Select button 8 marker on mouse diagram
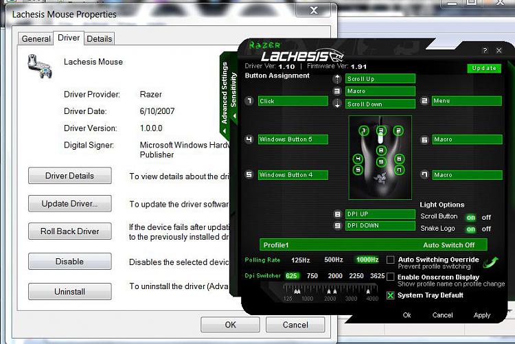Screen dimensions: 515x344 (381, 150)
